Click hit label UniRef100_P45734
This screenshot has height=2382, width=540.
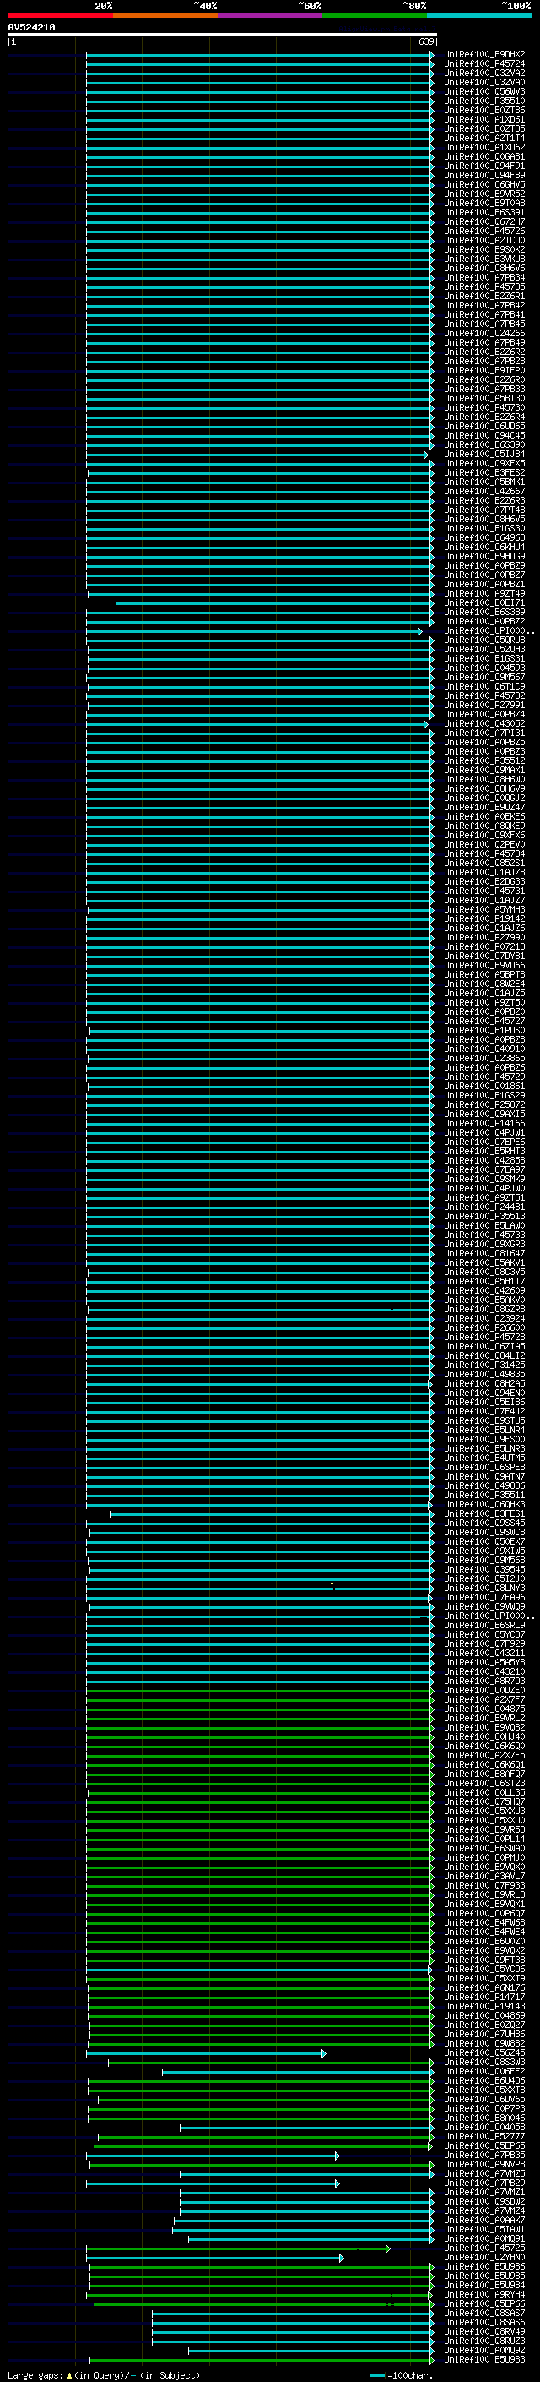click(483, 853)
